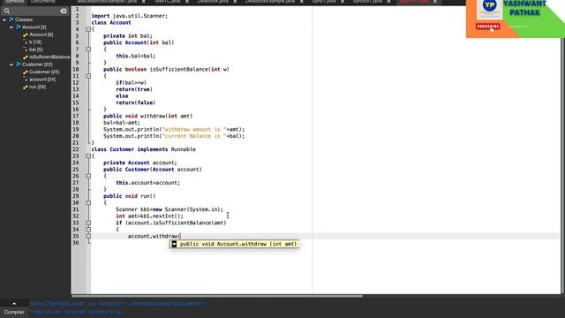Viewport: 565px width, 318px height.
Task: Collapse the Customer [22] class node
Action: click(11, 64)
